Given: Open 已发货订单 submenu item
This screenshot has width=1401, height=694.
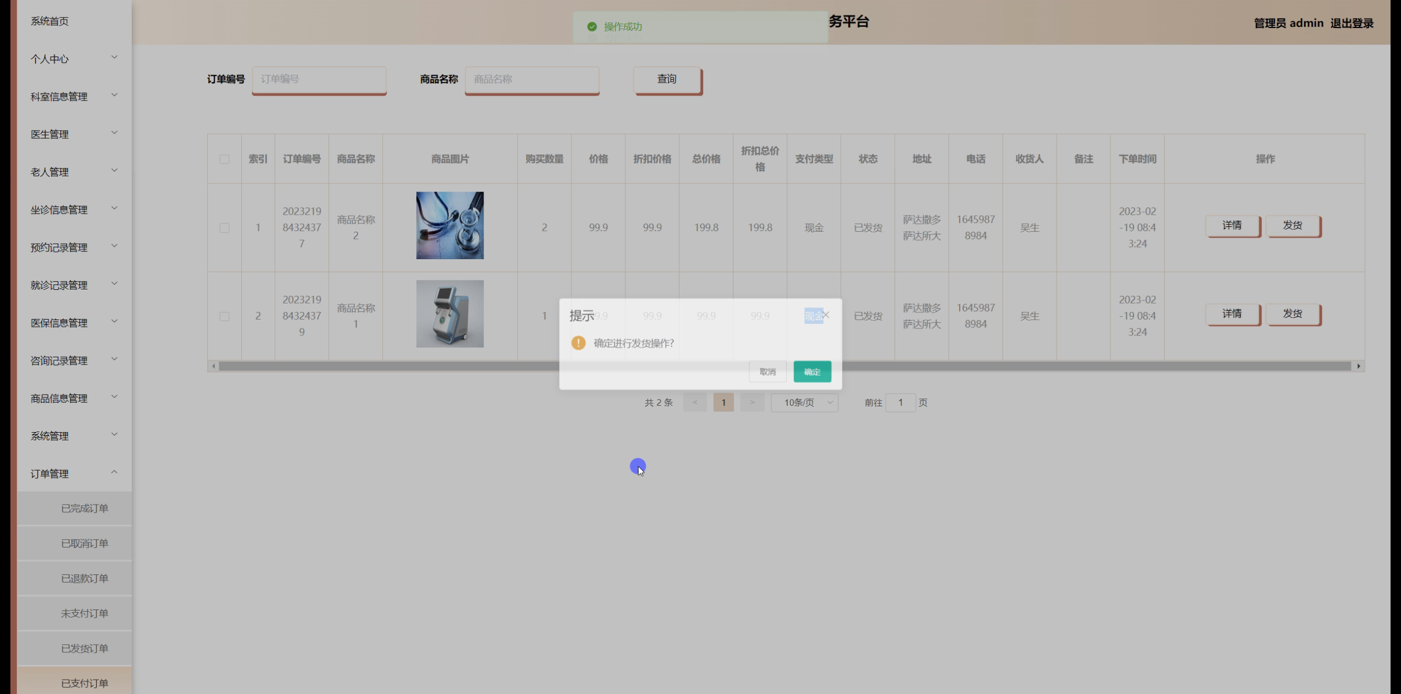Looking at the screenshot, I should 85,648.
